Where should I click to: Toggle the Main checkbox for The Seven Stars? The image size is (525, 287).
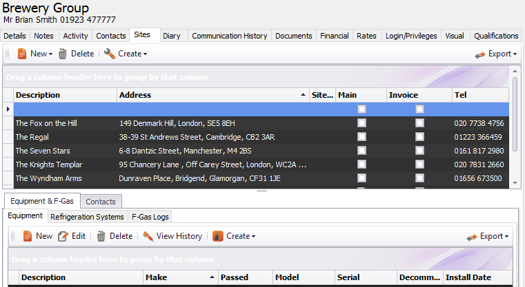click(361, 150)
